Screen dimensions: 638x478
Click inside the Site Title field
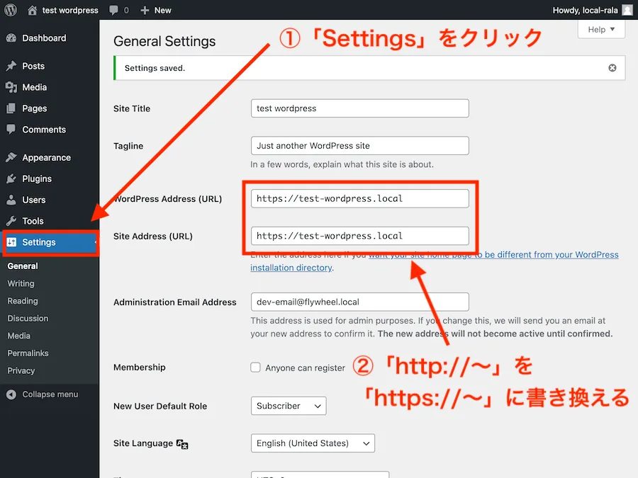point(359,108)
